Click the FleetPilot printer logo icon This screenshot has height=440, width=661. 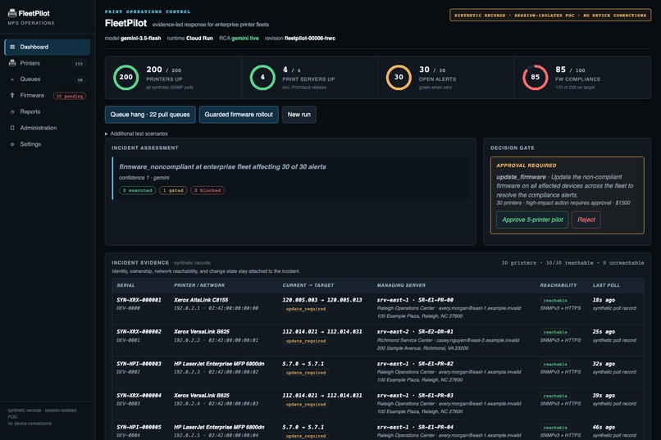click(x=12, y=13)
